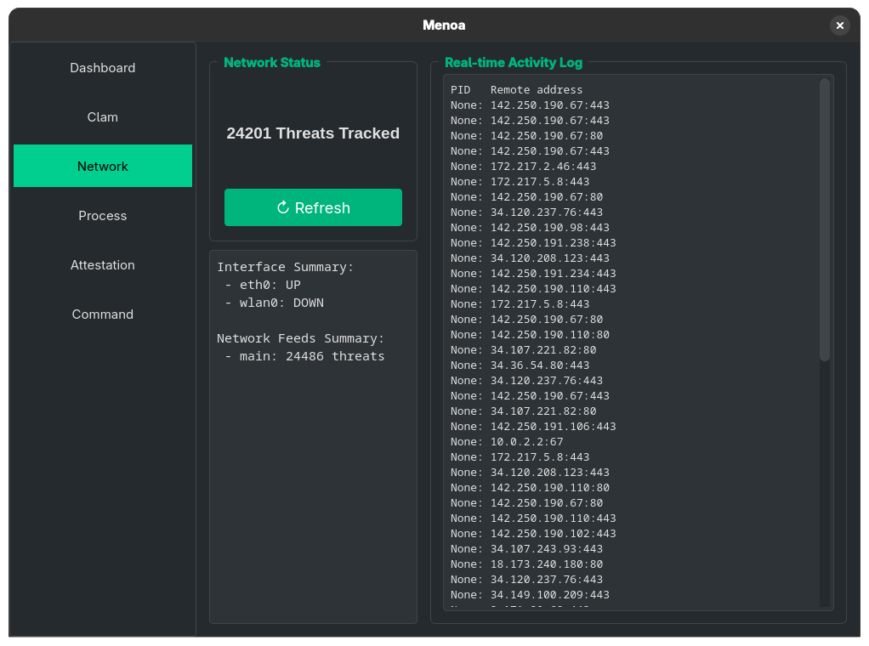Select log entry 34.149.100.209:443
869x646 pixels.
click(530, 594)
